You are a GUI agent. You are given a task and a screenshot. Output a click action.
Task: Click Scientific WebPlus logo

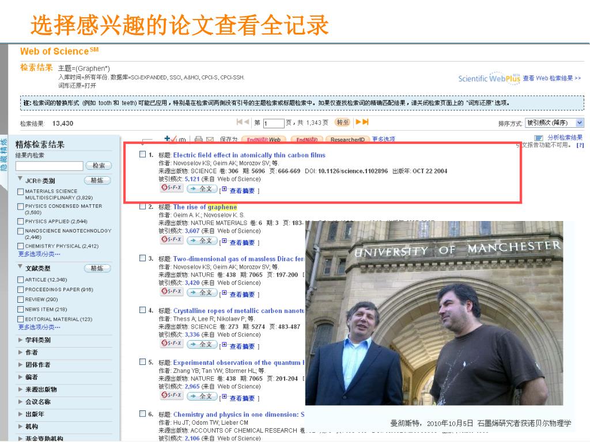pos(489,78)
